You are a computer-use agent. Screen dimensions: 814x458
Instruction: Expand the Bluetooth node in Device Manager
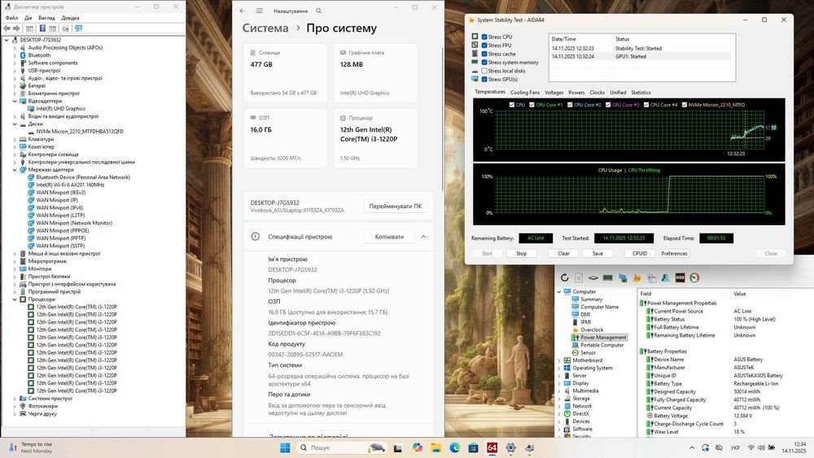[14, 55]
